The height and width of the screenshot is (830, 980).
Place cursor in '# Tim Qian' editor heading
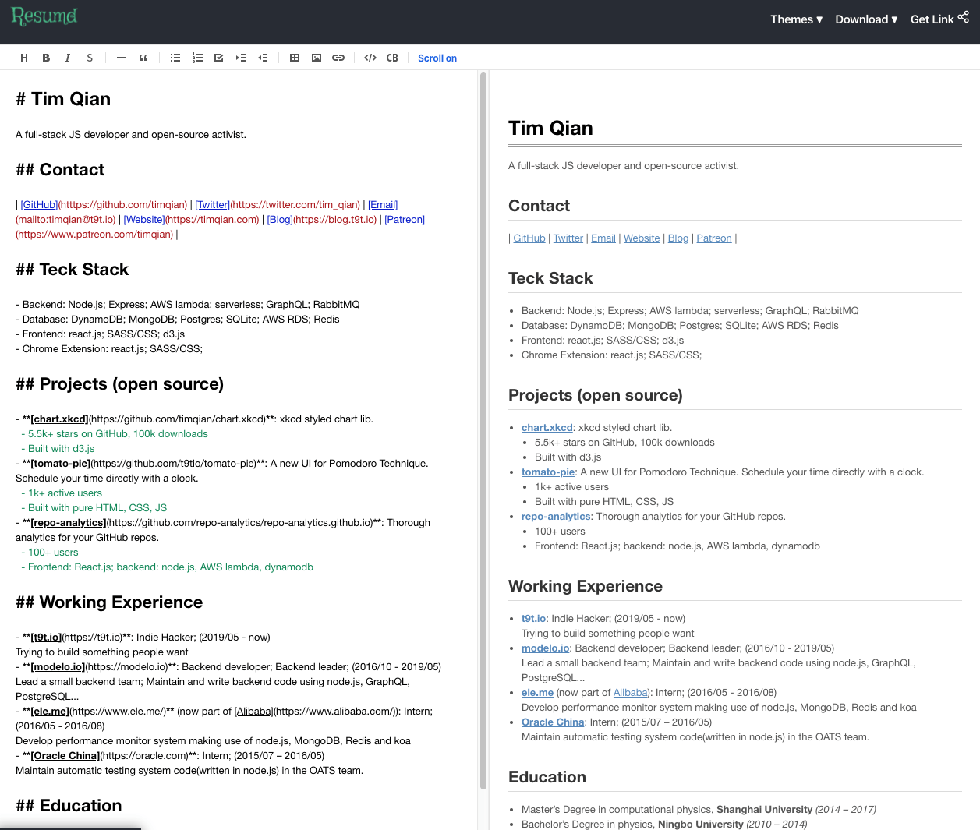point(63,99)
